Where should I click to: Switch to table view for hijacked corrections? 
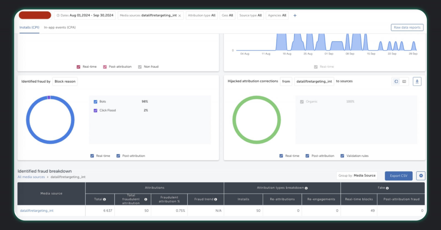[404, 81]
